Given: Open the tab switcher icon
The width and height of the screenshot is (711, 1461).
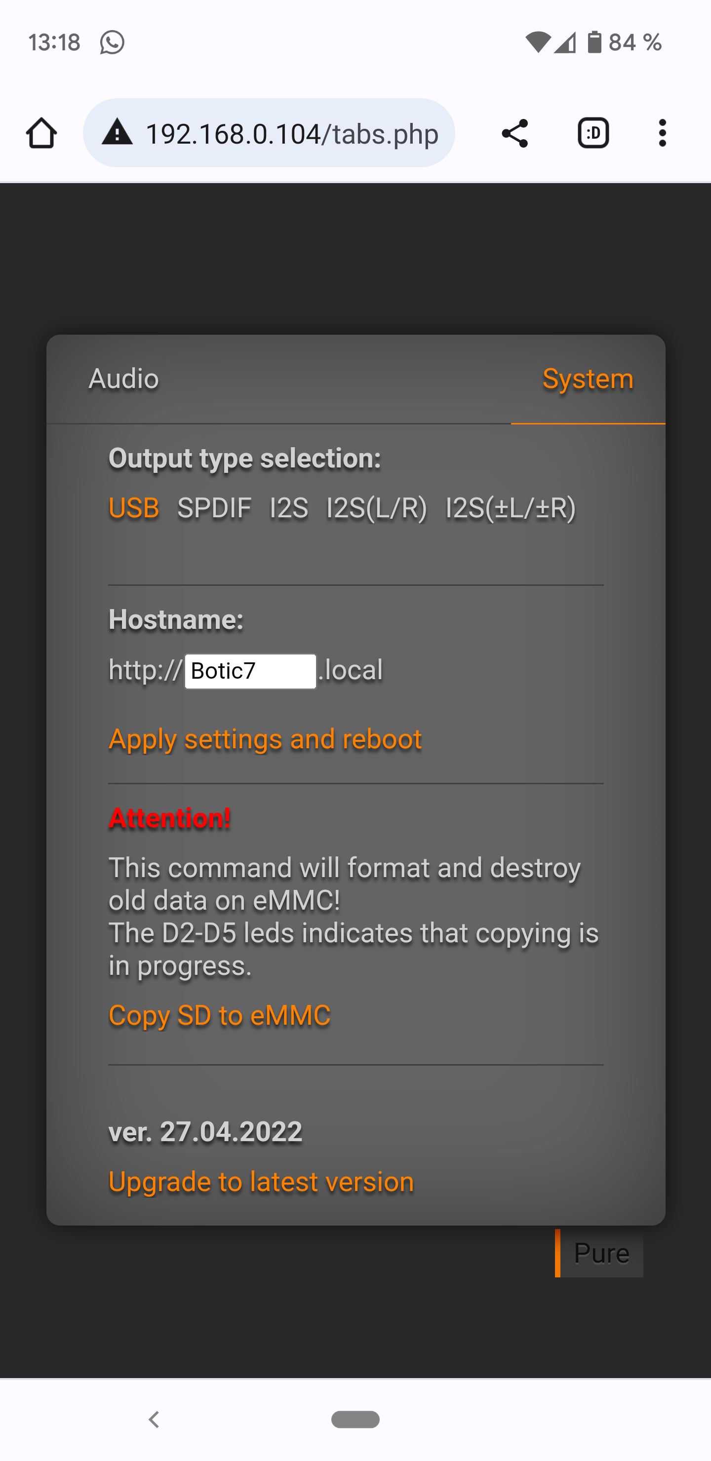Looking at the screenshot, I should 593,133.
